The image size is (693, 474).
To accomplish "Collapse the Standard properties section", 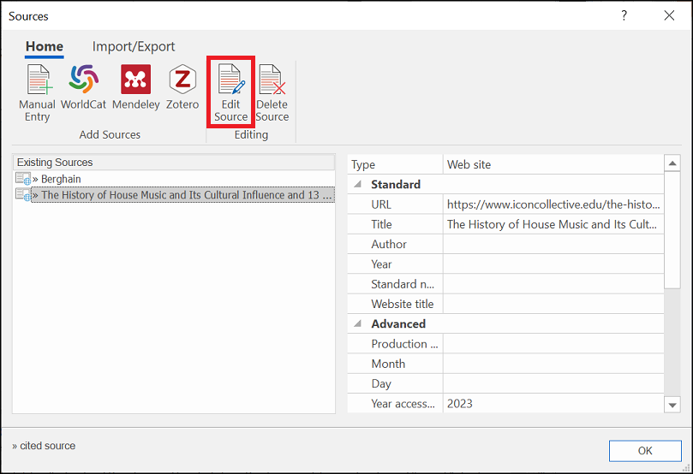I will (358, 185).
